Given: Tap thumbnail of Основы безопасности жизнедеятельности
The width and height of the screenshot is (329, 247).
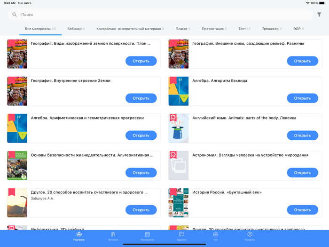Looking at the screenshot, I should click(x=17, y=166).
